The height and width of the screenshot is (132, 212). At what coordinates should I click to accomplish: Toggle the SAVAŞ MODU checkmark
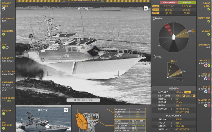(x=209, y=9)
